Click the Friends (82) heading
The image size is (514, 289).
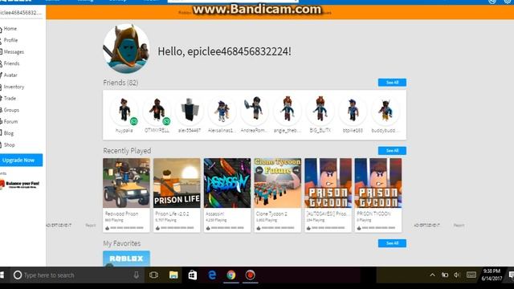pos(120,83)
